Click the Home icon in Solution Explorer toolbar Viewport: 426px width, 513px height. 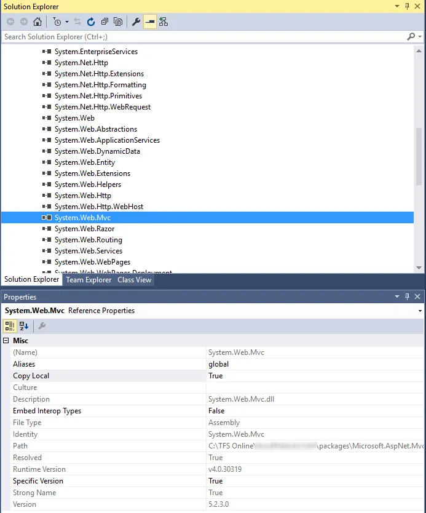click(37, 22)
